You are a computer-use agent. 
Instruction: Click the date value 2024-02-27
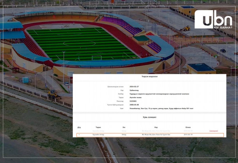coord(134,87)
